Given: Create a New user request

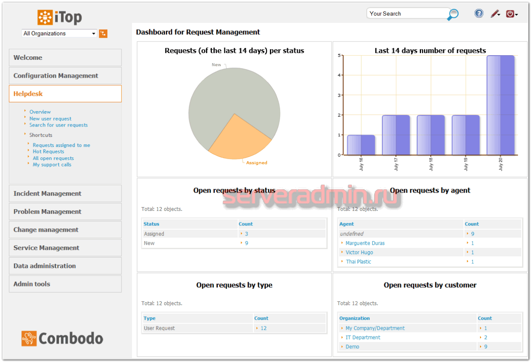Looking at the screenshot, I should (50, 119).
